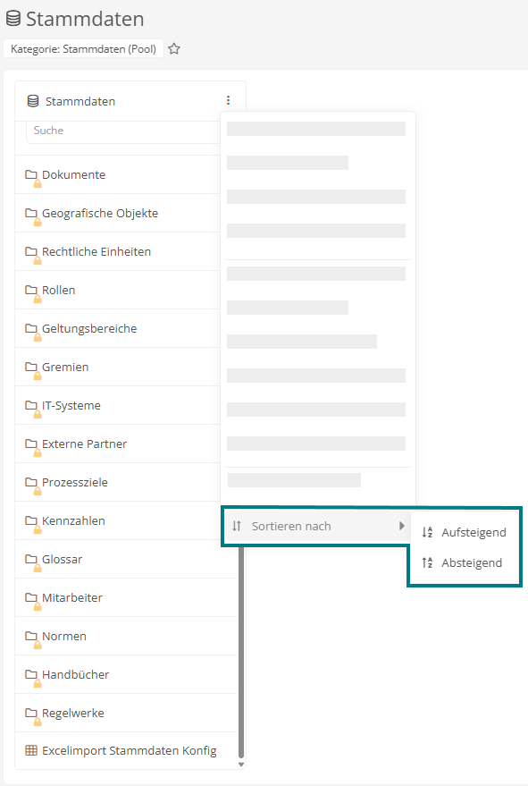The height and width of the screenshot is (786, 528).
Task: Click the Absteigend sort icon
Action: (427, 563)
